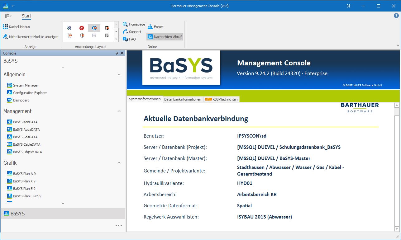Close the Console panel
This screenshot has height=240, width=401.
122,53
